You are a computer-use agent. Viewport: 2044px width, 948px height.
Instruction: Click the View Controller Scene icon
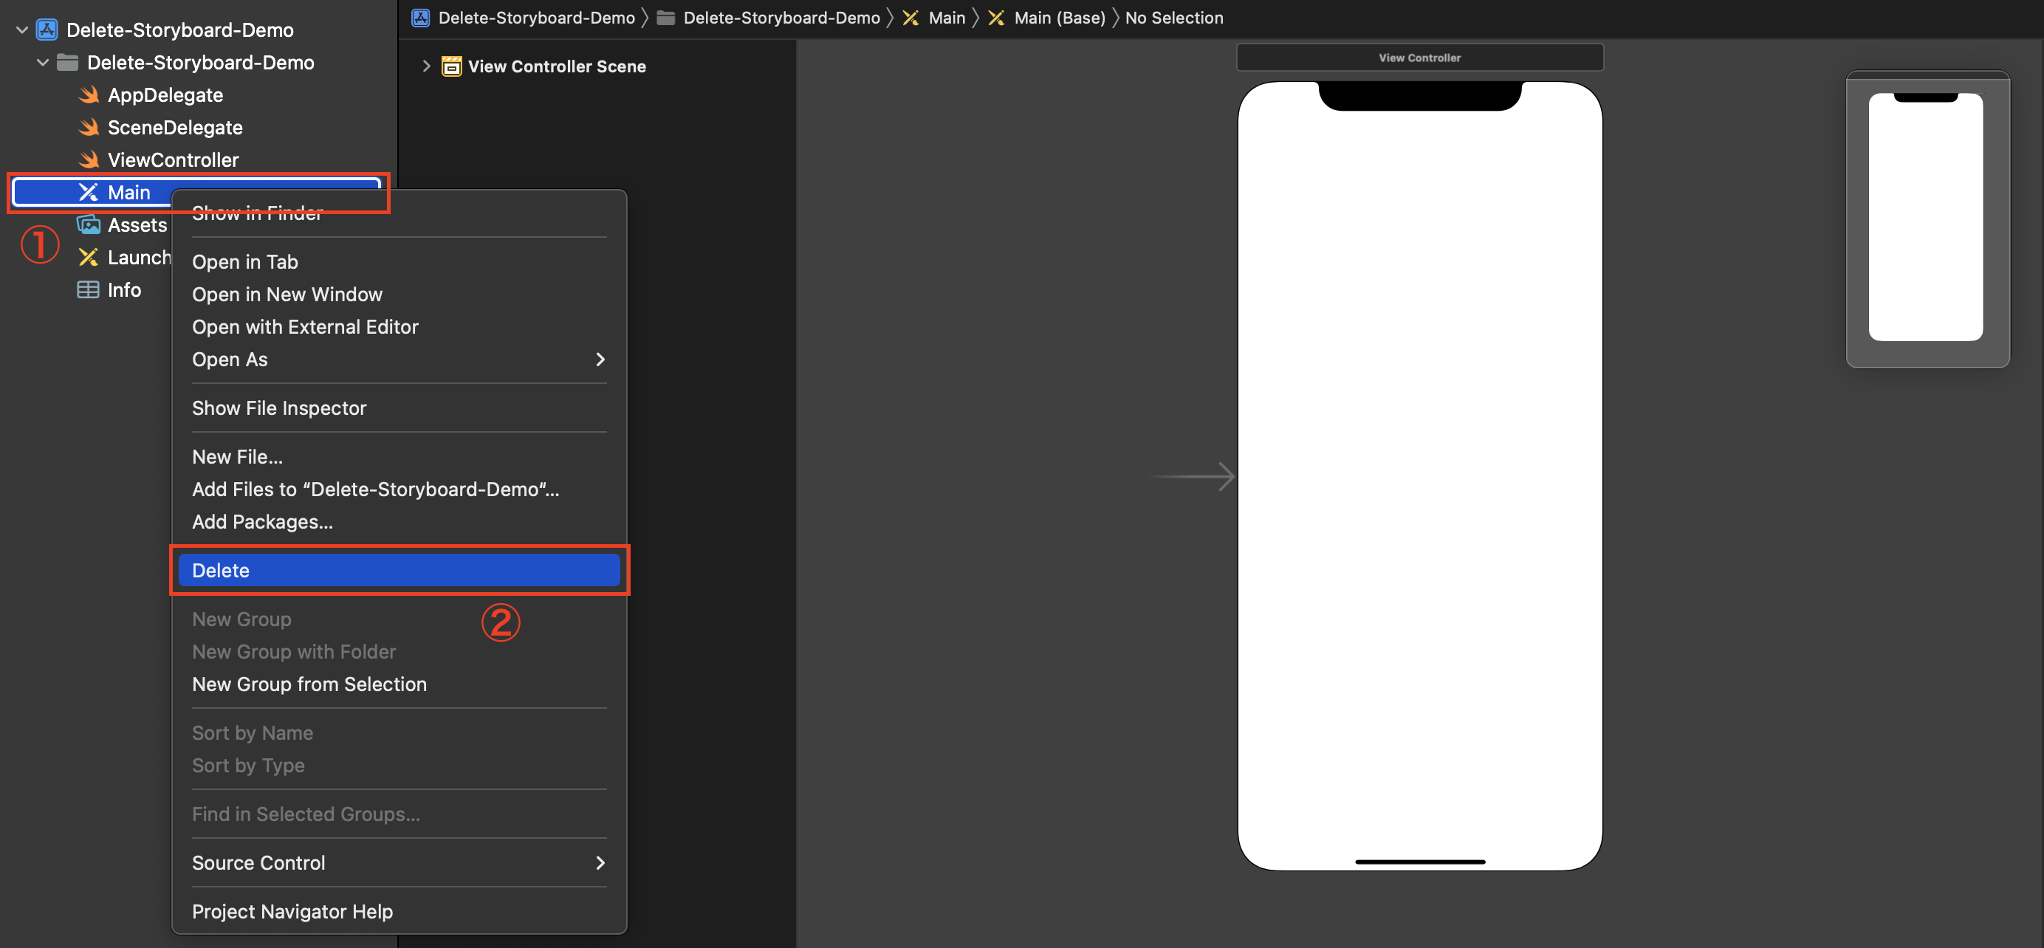[x=451, y=66]
